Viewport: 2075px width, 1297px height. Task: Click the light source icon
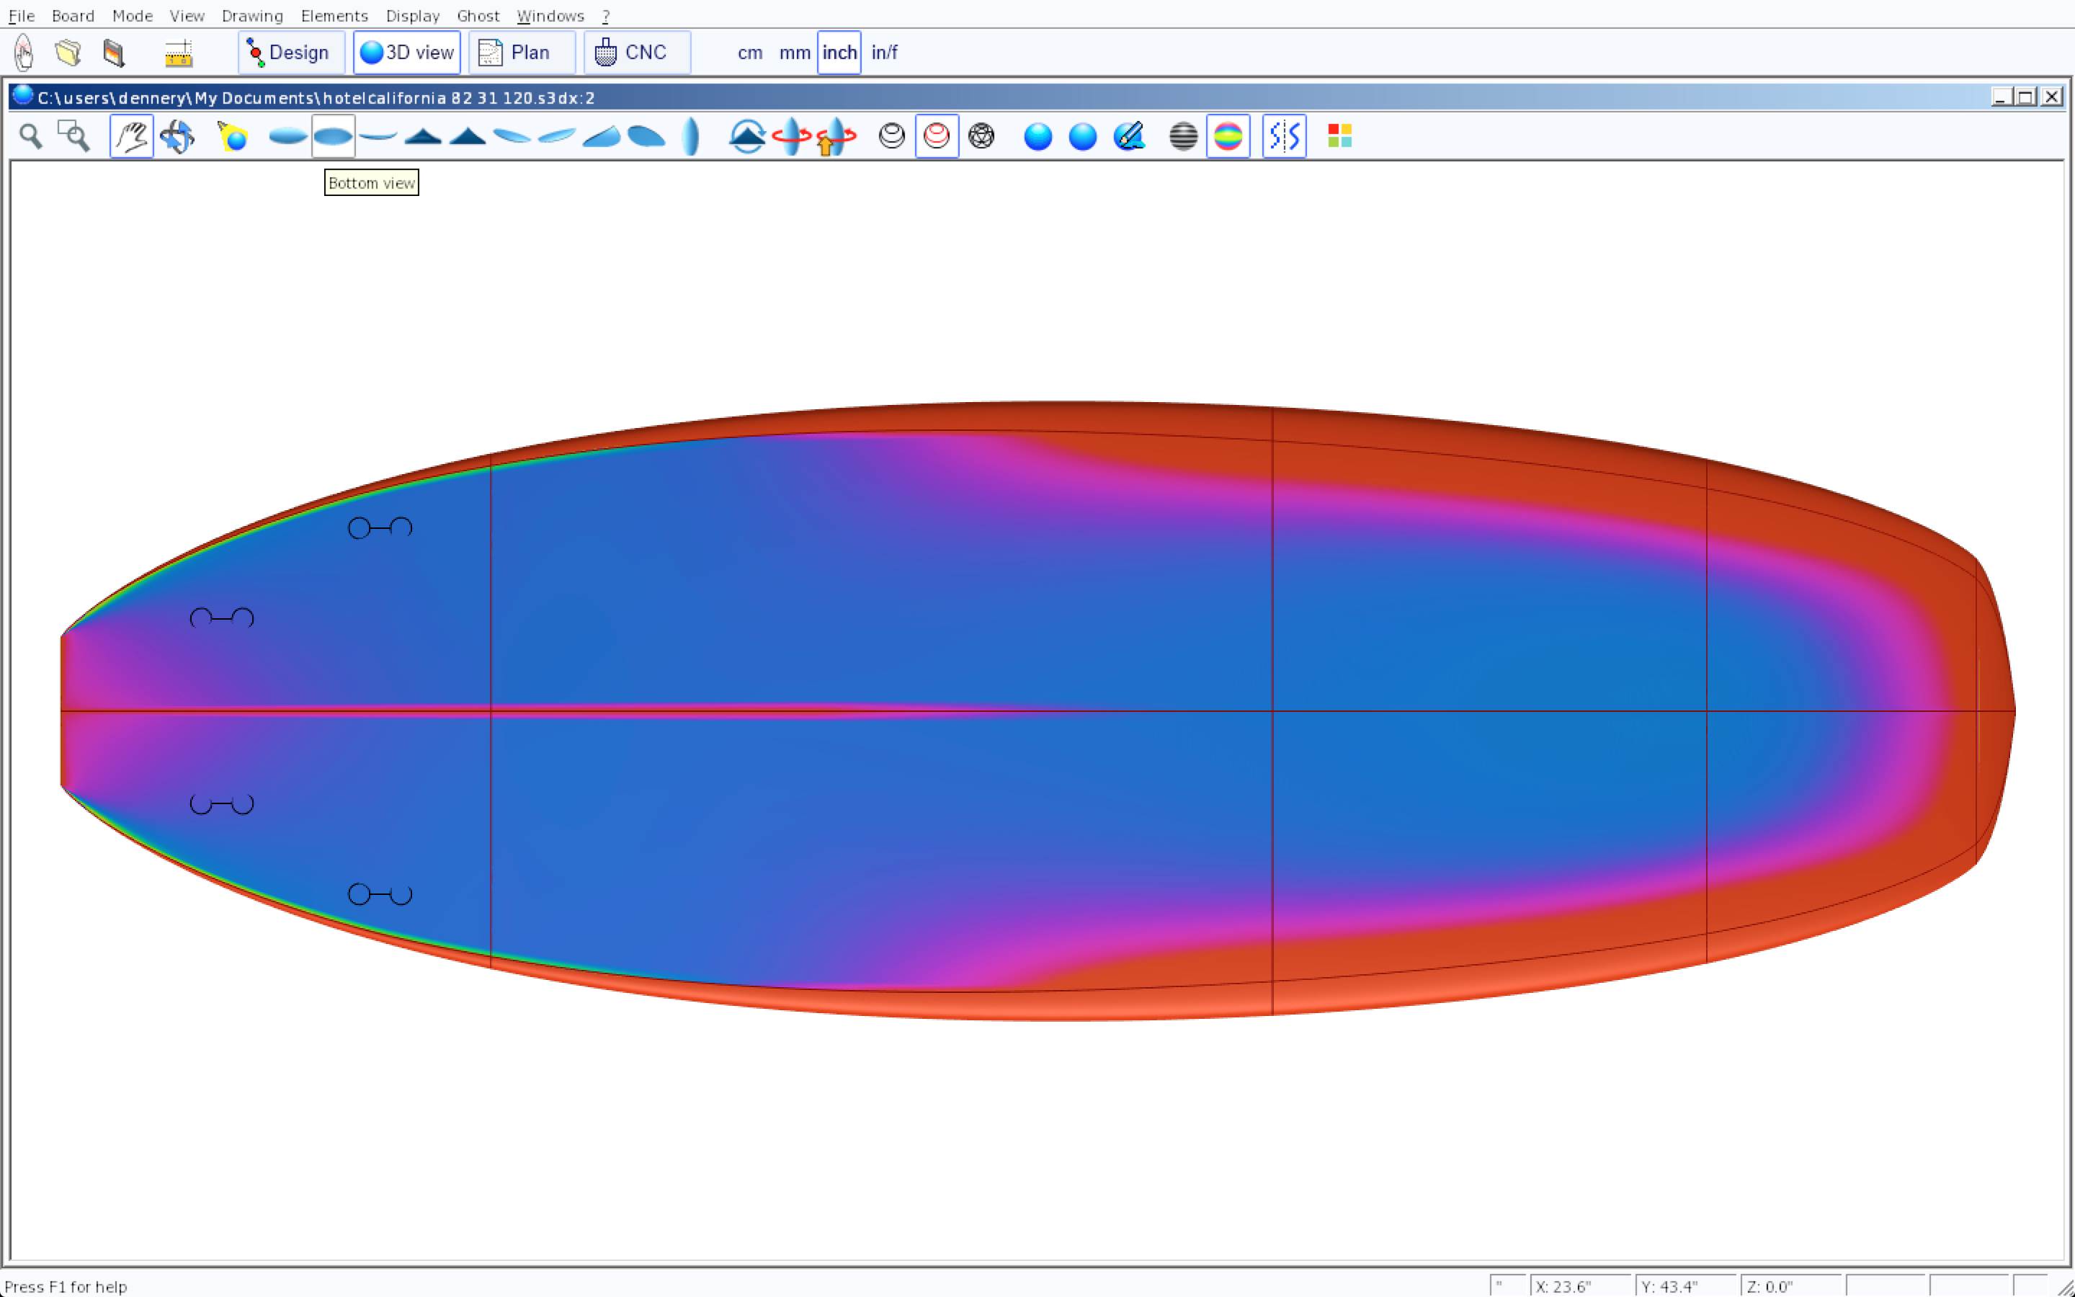click(233, 136)
